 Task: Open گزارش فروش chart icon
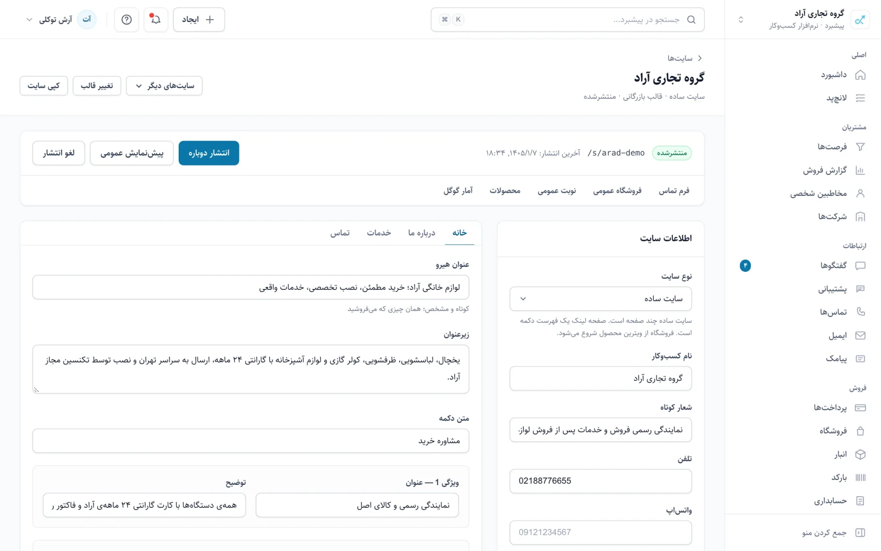click(x=860, y=170)
